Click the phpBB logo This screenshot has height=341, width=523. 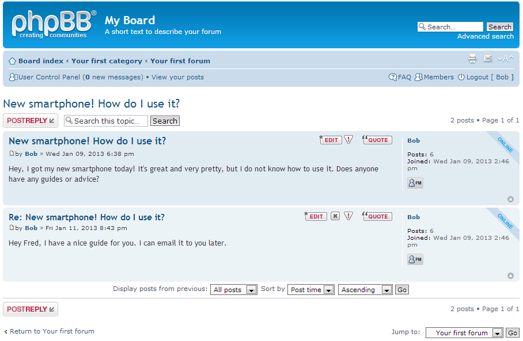coord(54,24)
